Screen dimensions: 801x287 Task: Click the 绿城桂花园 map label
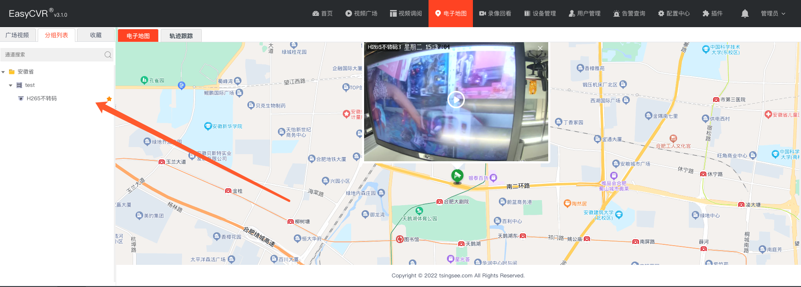point(294,52)
